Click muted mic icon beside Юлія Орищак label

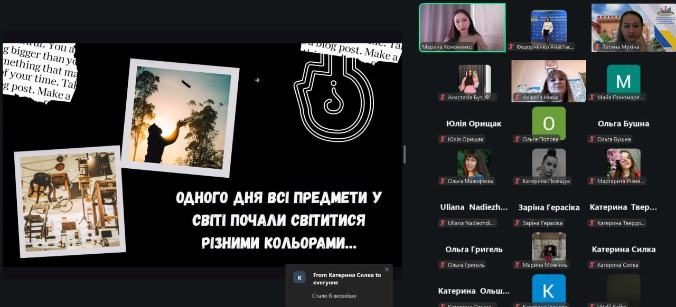[443, 139]
